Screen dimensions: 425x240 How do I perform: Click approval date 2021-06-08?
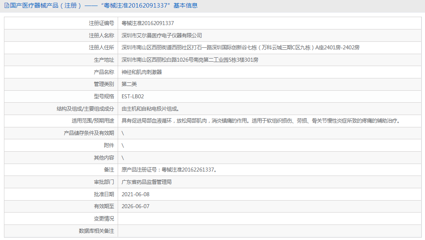coord(136,194)
